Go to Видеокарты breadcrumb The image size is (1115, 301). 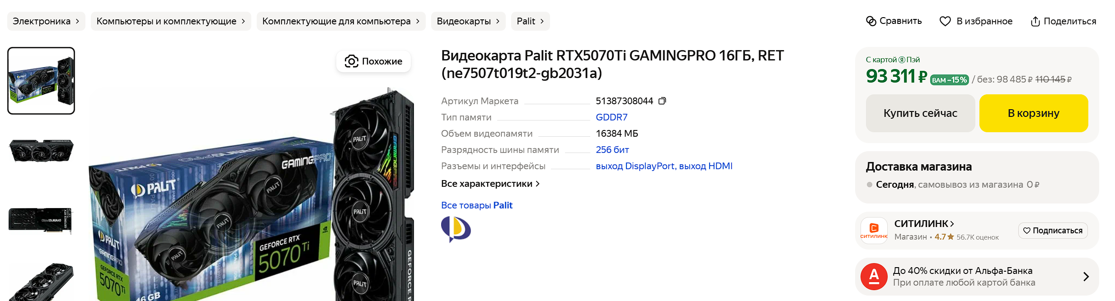[468, 21]
